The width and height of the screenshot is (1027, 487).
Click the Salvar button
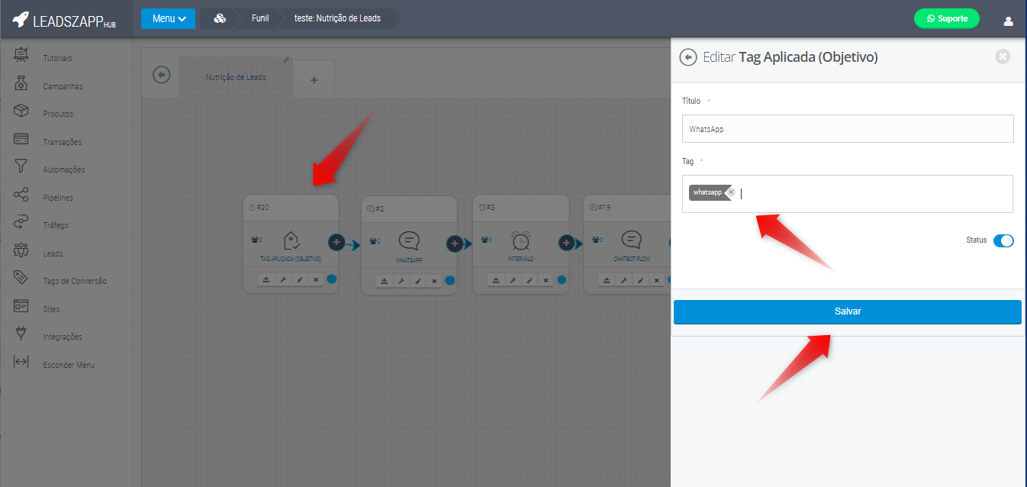[847, 312]
